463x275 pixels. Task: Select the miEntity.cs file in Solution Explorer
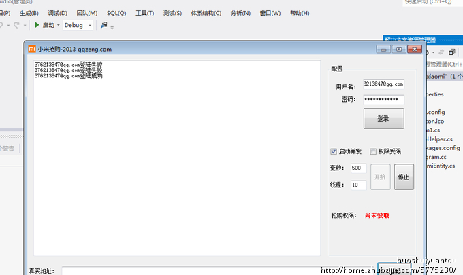tap(441, 166)
